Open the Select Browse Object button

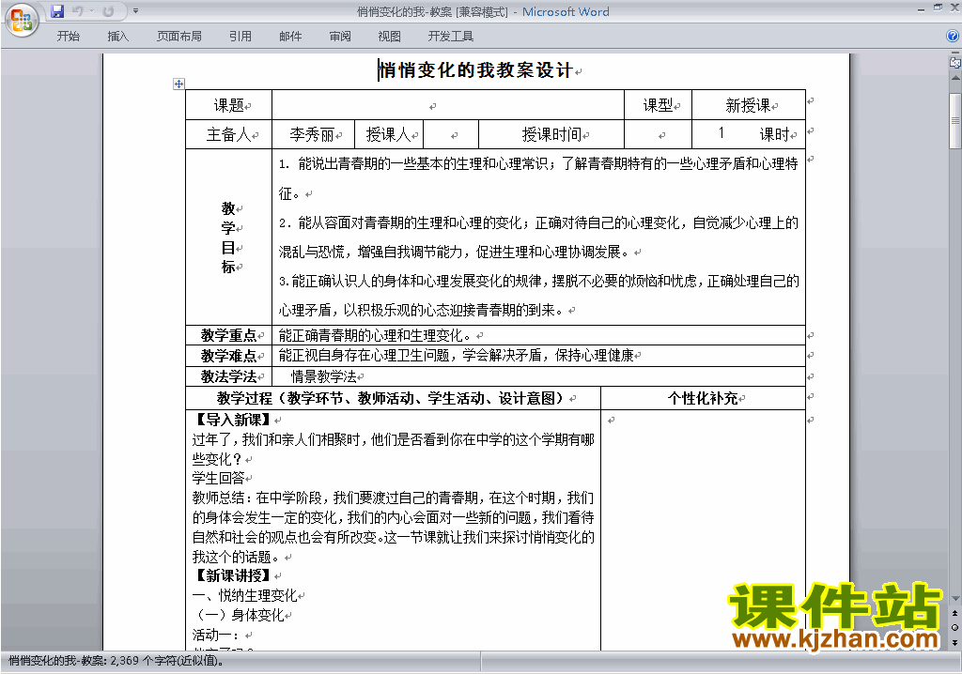click(x=954, y=627)
